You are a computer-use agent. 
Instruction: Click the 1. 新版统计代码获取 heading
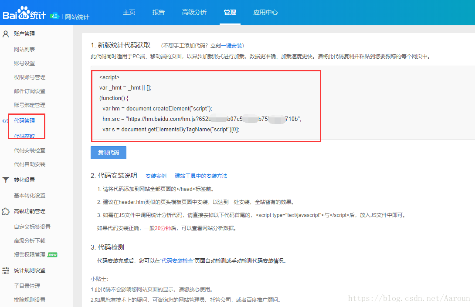tap(121, 45)
